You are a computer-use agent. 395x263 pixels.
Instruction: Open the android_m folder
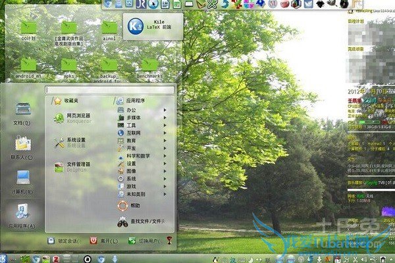(28, 68)
